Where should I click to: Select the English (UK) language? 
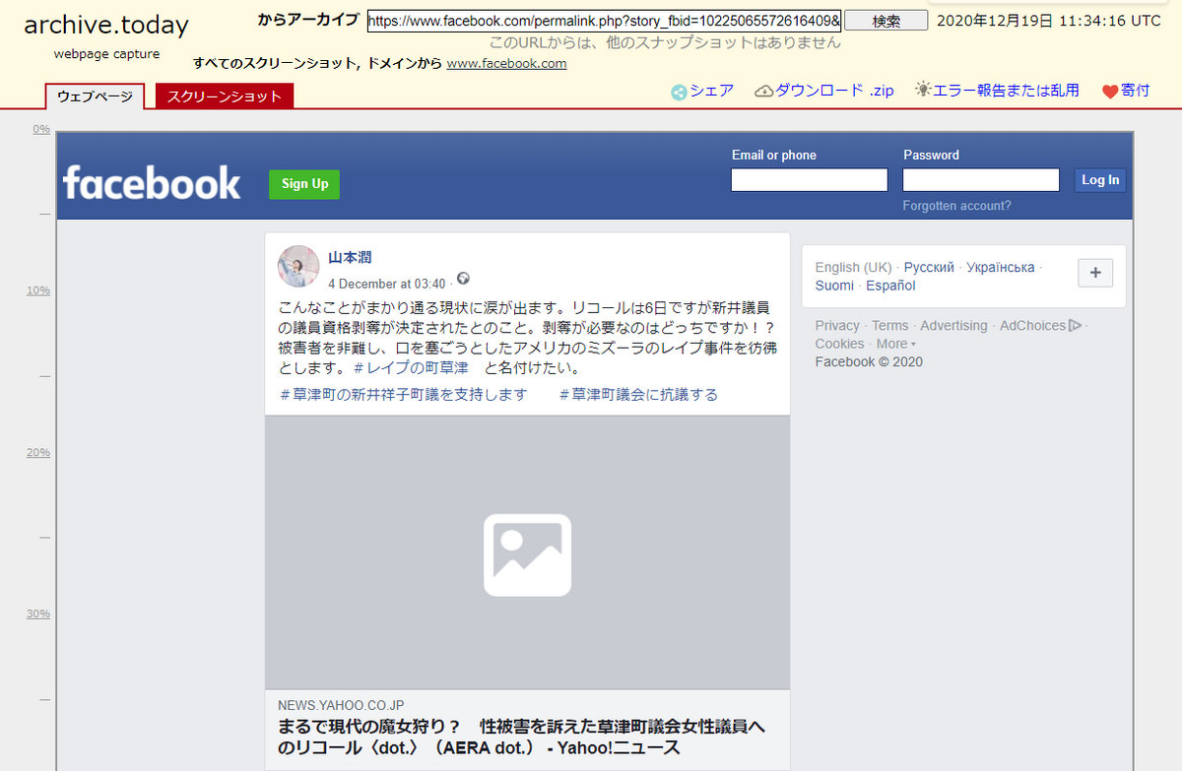tap(854, 268)
